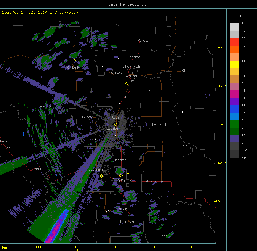The image size is (257, 251).
Task: Click the white asterisk marker above Limestone
Action: click(46, 103)
